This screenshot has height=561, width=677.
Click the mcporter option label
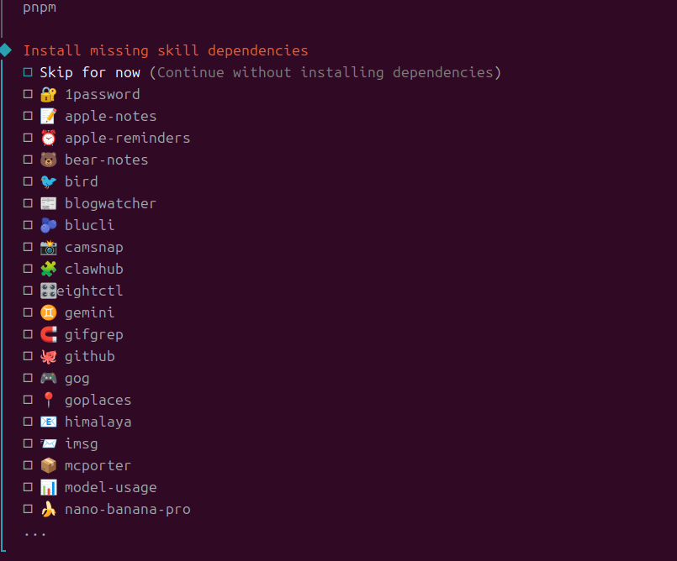click(98, 465)
